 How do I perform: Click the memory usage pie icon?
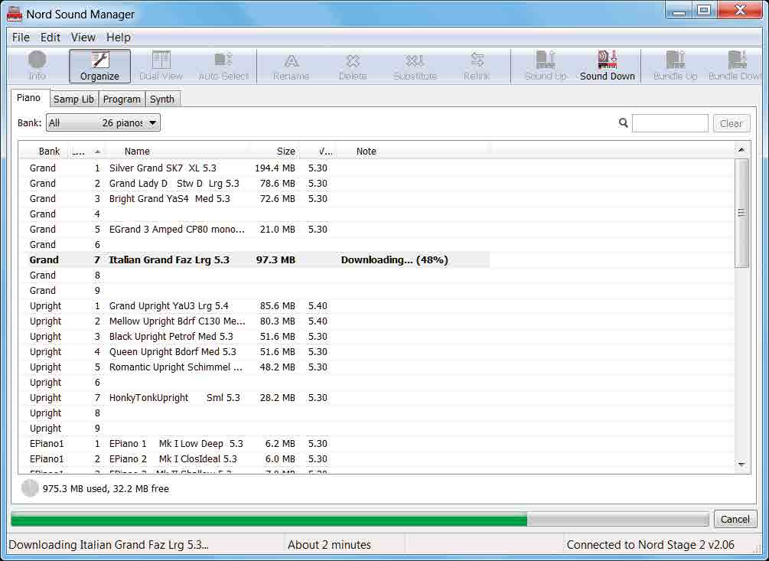pyautogui.click(x=30, y=488)
